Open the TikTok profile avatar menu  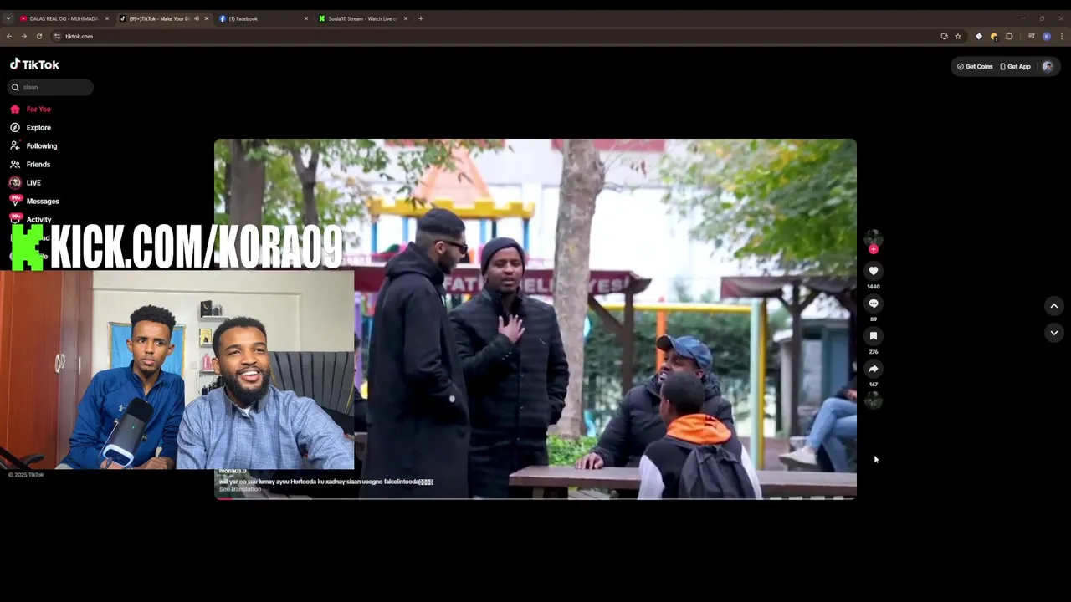(x=1048, y=66)
